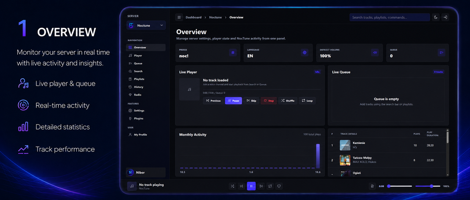
Task: Open History in the sidebar
Action: point(146,87)
